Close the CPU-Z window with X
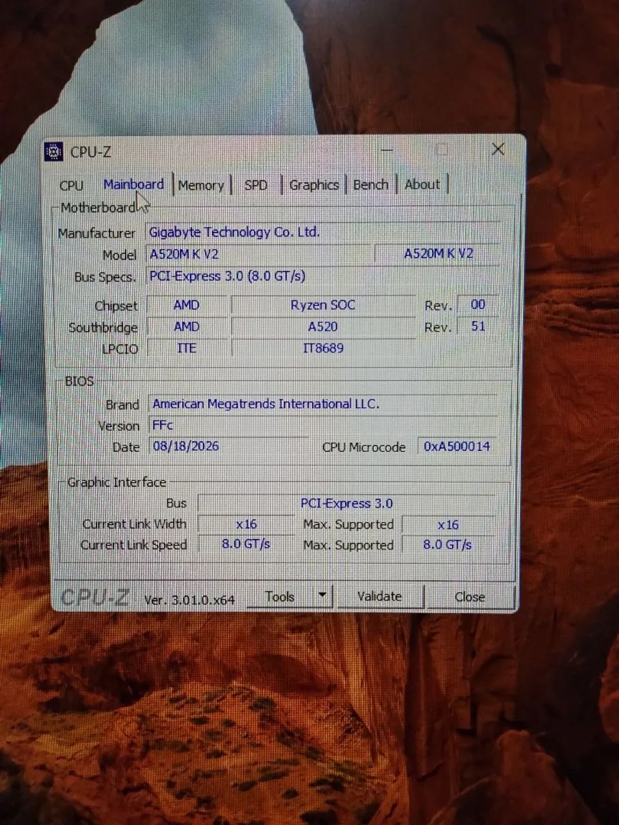619x825 pixels. pos(498,150)
